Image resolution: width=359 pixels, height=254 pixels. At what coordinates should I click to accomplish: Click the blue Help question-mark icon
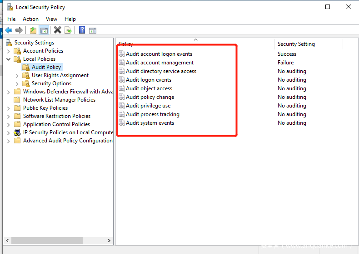[x=82, y=30]
